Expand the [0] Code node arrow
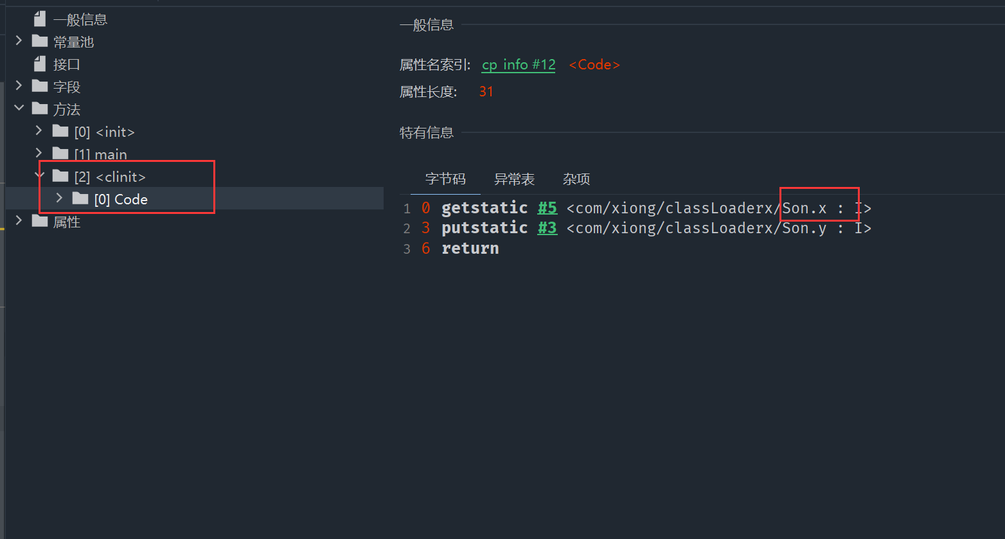Screen dimensions: 1005x539 point(59,199)
